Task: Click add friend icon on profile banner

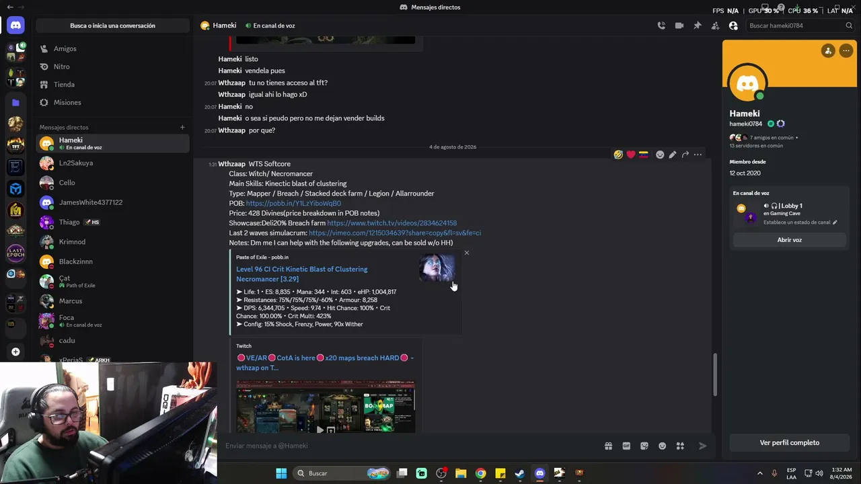Action: (828, 50)
